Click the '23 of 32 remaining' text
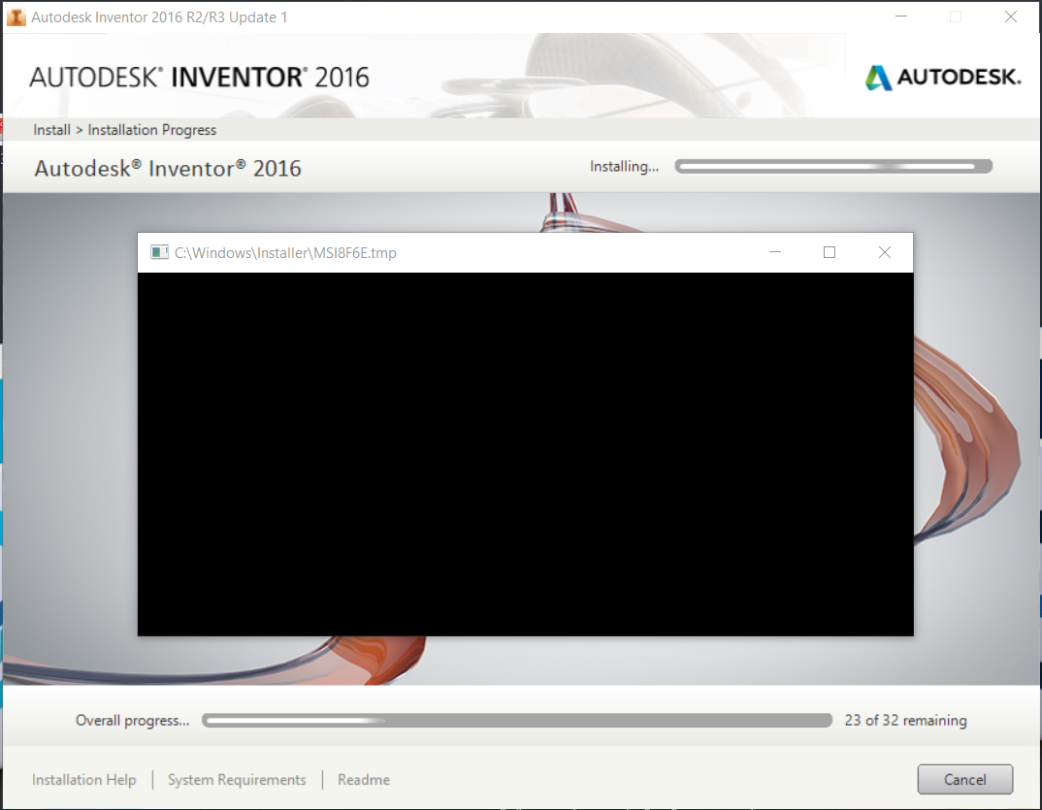1042x810 pixels. tap(905, 721)
